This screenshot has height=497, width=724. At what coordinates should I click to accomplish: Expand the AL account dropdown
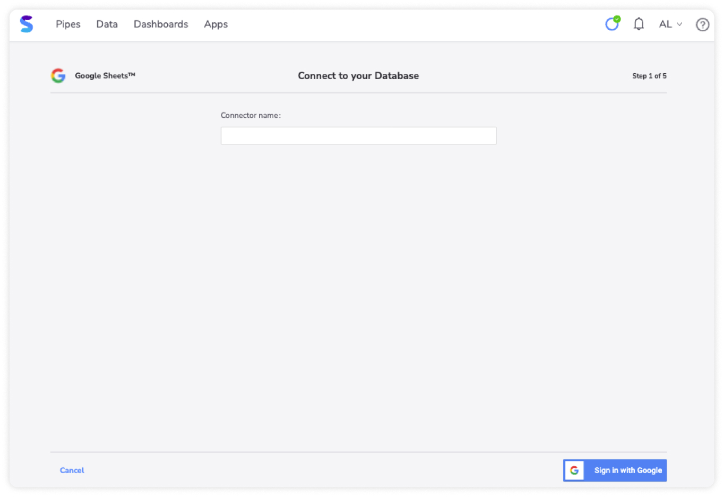coord(670,24)
